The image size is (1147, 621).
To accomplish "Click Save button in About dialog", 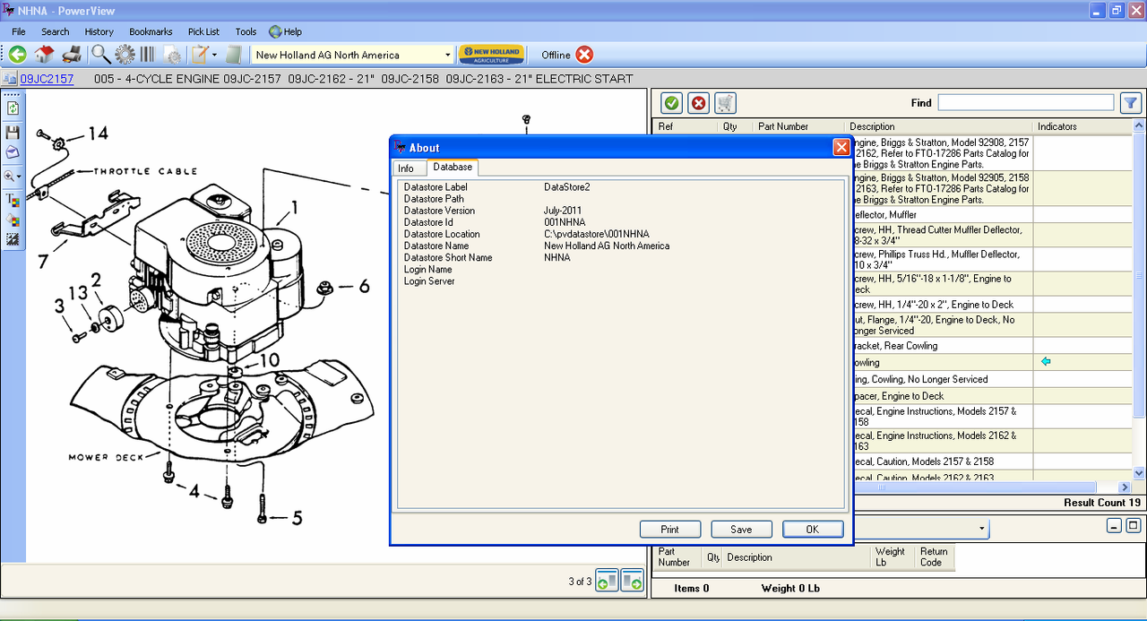I will [741, 530].
